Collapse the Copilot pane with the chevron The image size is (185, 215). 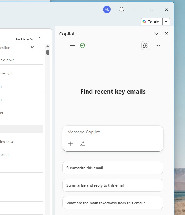click(x=156, y=34)
